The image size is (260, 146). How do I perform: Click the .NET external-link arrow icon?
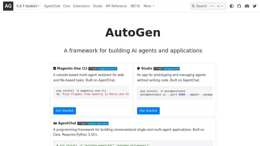139,6
